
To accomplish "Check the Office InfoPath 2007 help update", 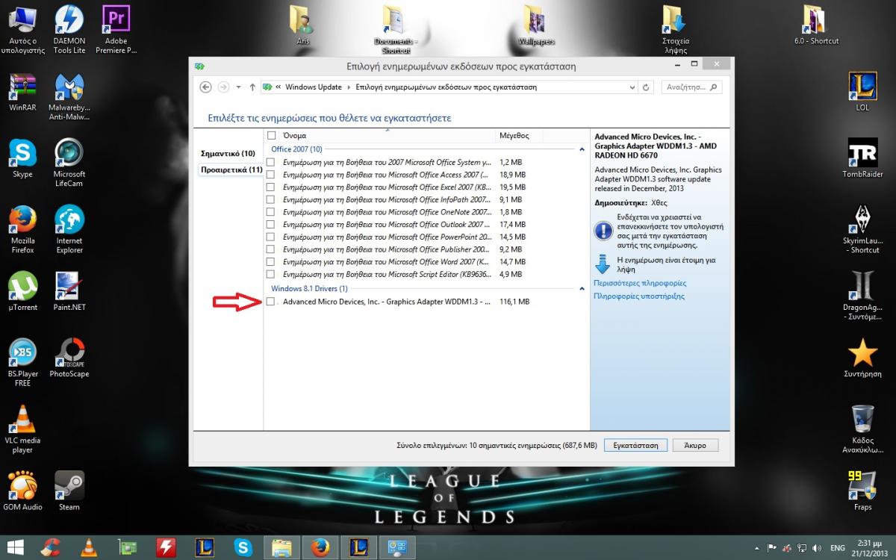I will tap(270, 199).
